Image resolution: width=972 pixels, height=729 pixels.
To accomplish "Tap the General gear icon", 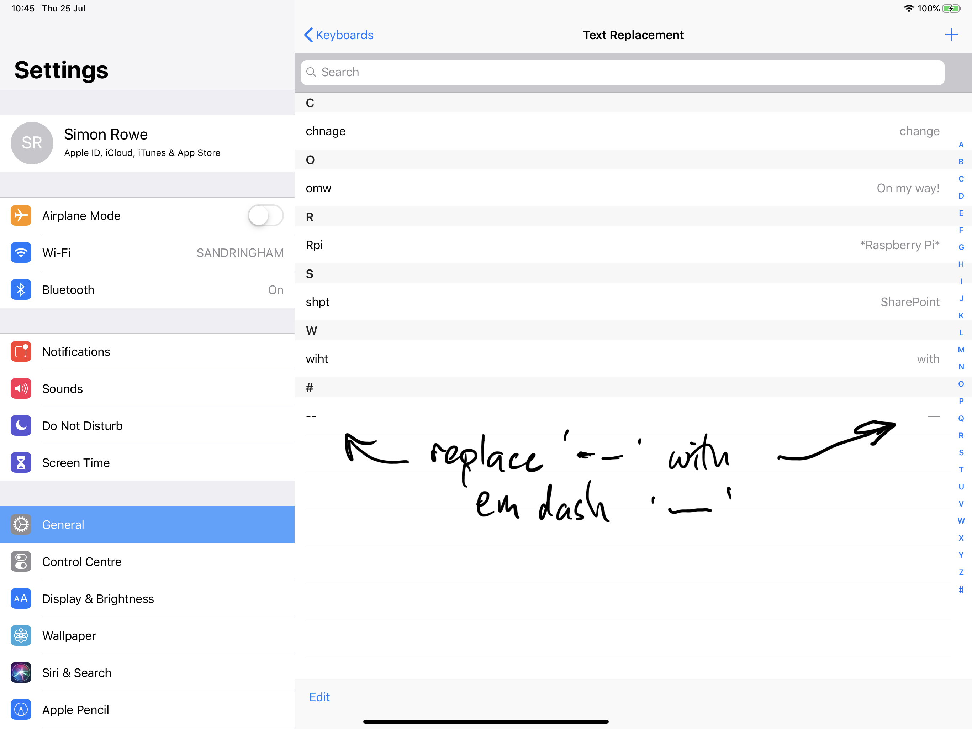I will [21, 525].
